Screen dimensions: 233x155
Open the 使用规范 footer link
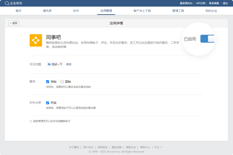pyautogui.click(x=103, y=147)
